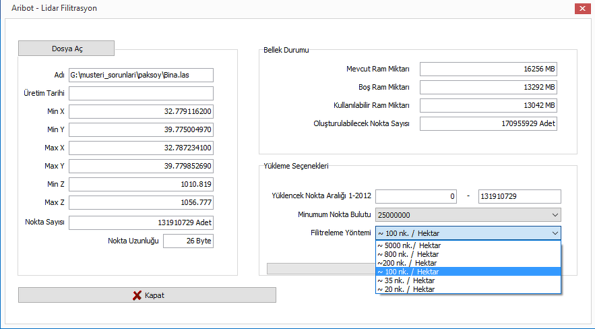
Task: Click the Dosya Aç button
Action: [x=66, y=49]
